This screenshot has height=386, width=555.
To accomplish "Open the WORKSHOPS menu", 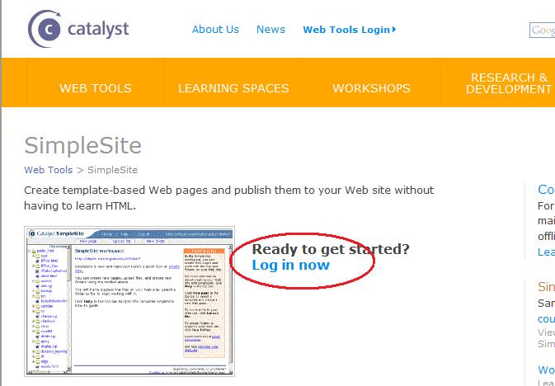I will pos(371,88).
